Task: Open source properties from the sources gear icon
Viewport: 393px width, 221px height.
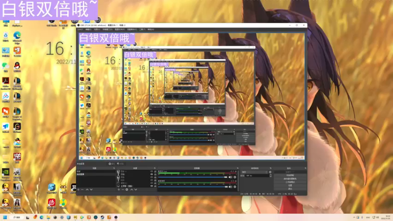Action: point(127,190)
